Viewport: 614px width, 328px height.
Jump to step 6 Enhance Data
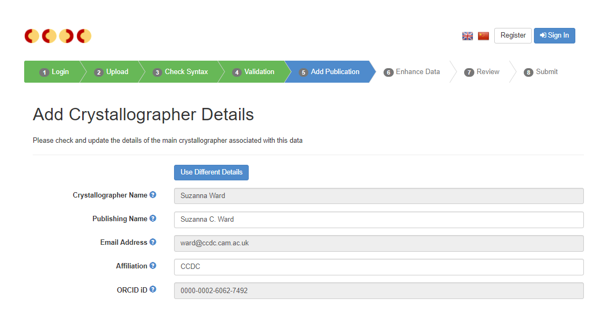[x=411, y=72]
